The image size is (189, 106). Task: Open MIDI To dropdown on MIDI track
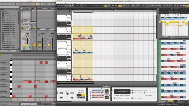point(33,30)
